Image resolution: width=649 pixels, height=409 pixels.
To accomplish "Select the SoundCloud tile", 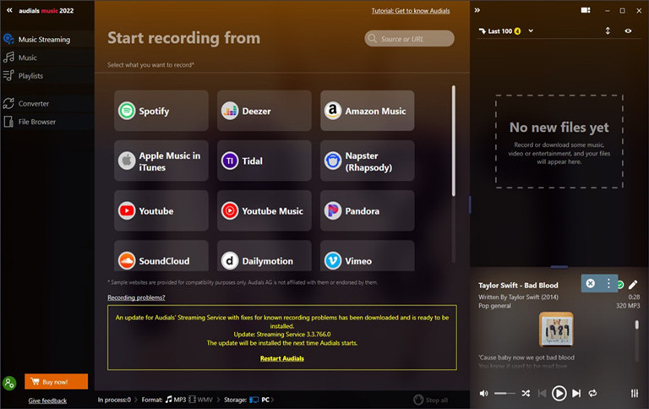I will click(x=161, y=256).
